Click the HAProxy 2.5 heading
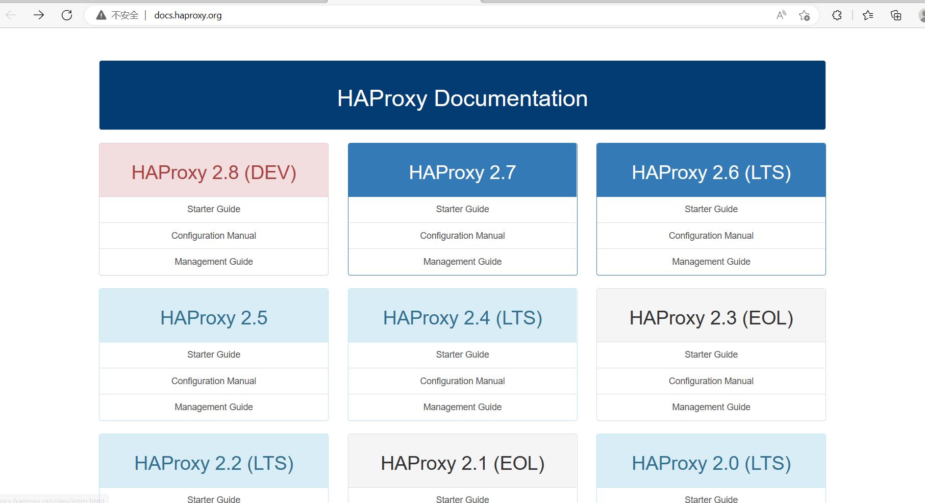925x503 pixels. [214, 318]
